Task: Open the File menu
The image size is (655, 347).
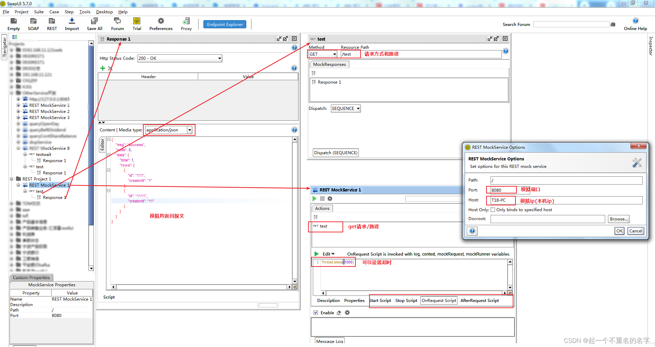Action: coord(6,12)
